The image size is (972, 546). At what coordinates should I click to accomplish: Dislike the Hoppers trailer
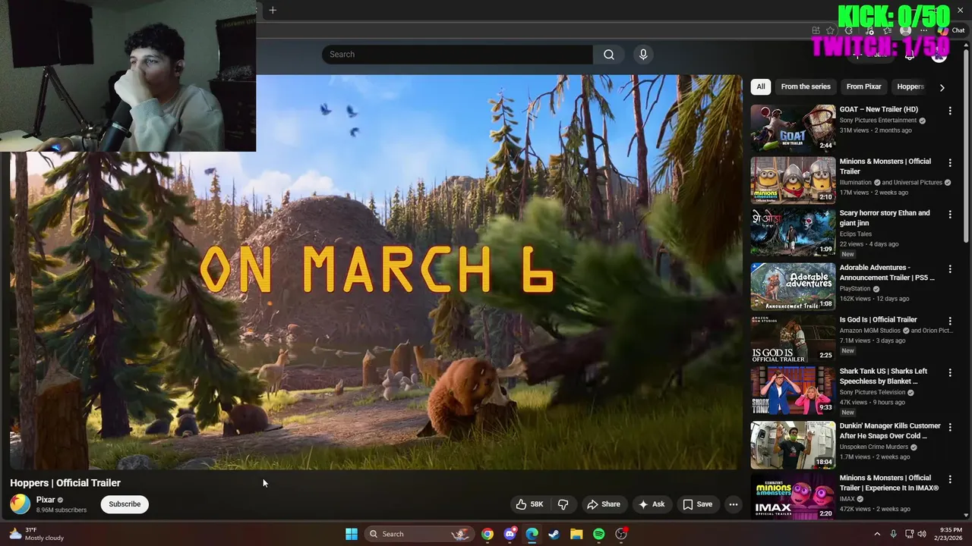[x=563, y=504]
